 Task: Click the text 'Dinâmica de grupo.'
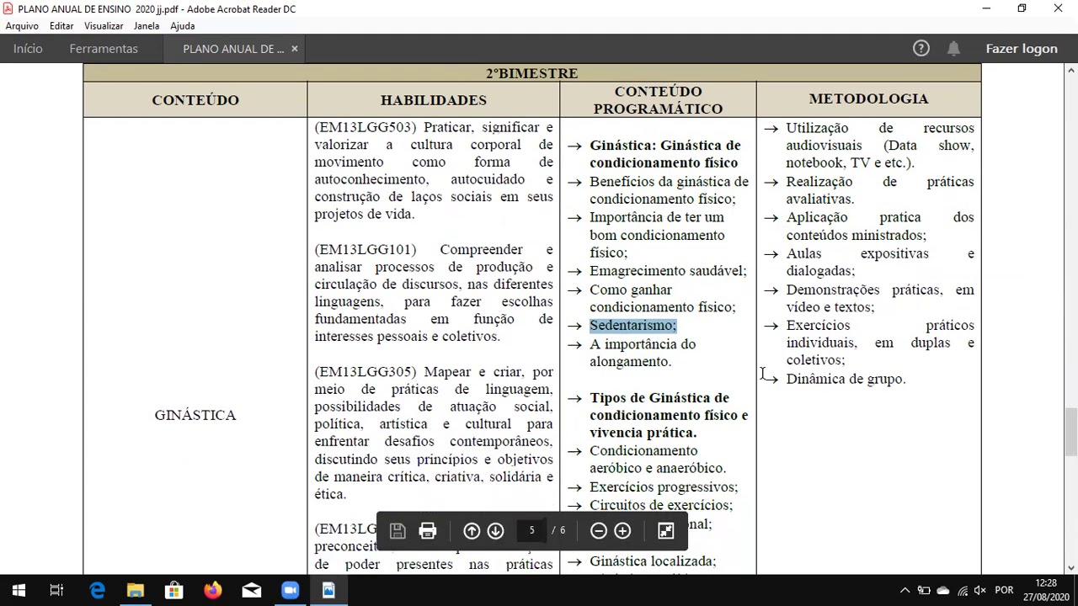pyautogui.click(x=846, y=380)
